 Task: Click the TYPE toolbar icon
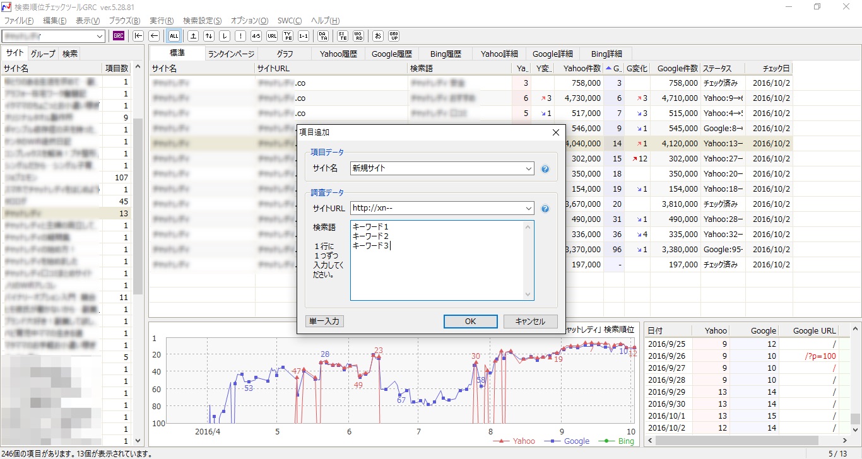(x=287, y=36)
